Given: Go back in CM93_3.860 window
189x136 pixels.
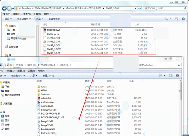Looking at the screenshot, I should (x=4, y=8).
